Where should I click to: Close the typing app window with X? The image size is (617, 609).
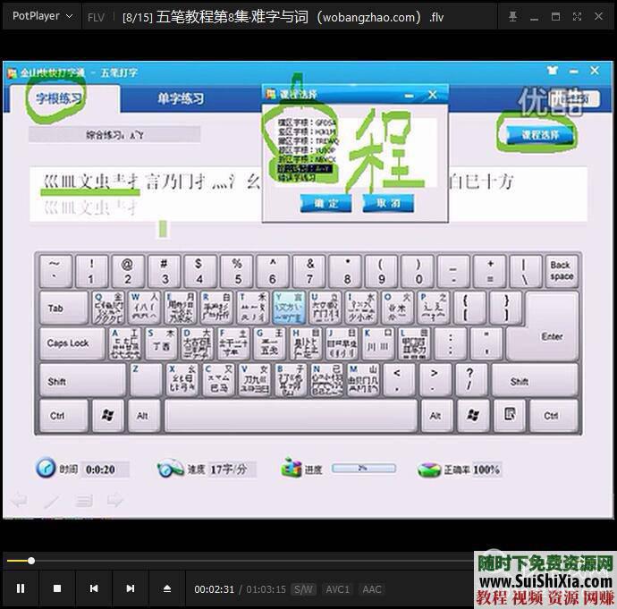tap(595, 71)
